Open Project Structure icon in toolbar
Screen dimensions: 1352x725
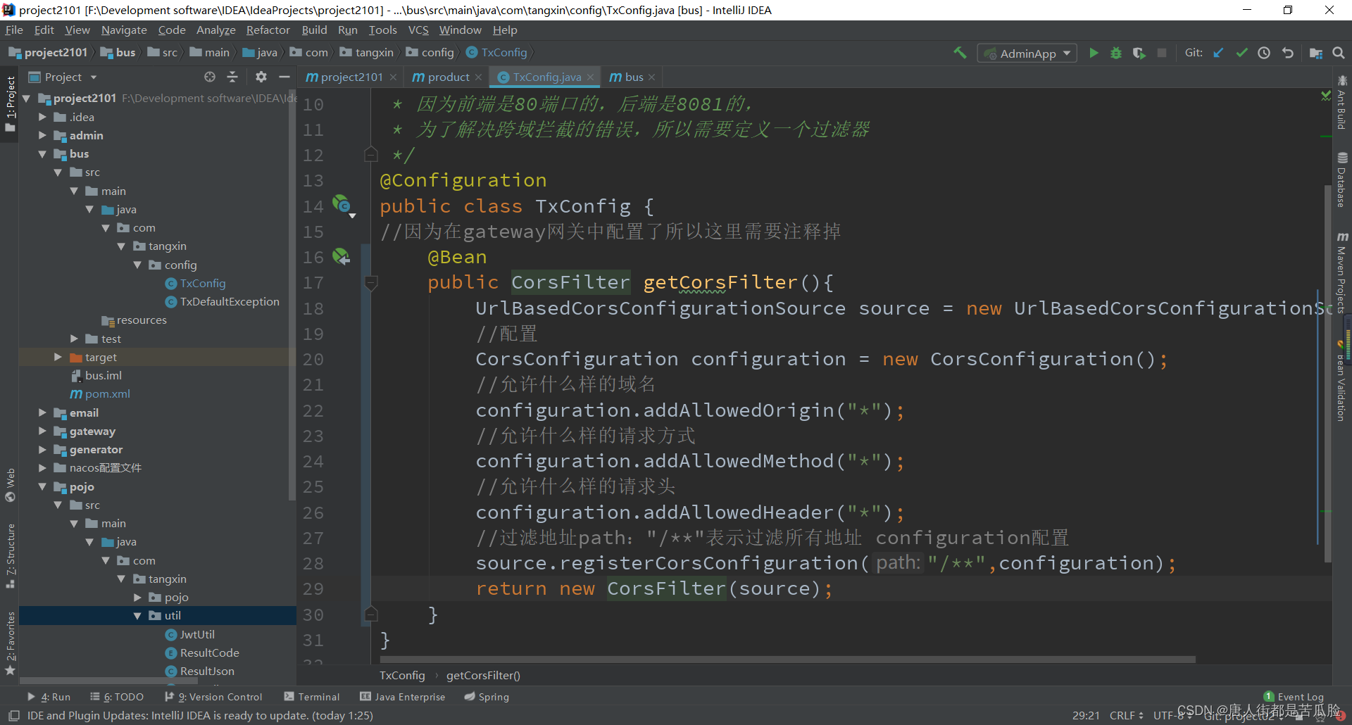pyautogui.click(x=1315, y=53)
